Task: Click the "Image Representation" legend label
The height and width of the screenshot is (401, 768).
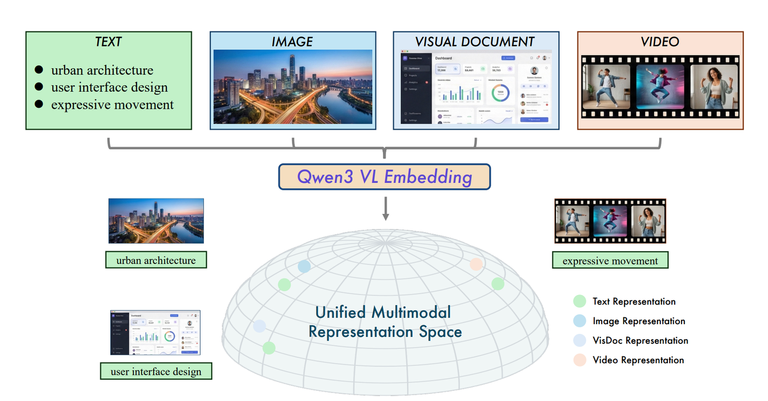Action: 639,321
